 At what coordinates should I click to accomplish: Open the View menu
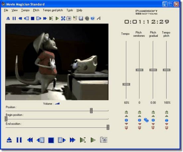15,10
